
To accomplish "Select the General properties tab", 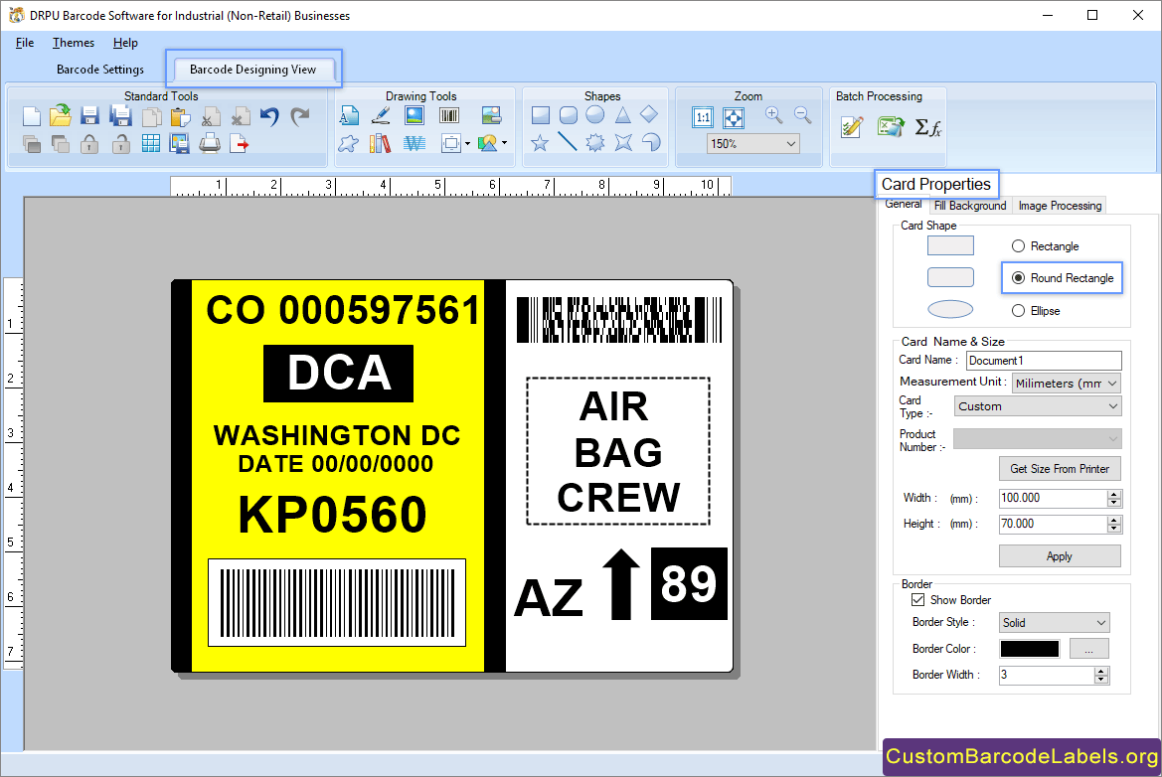I will pos(904,205).
